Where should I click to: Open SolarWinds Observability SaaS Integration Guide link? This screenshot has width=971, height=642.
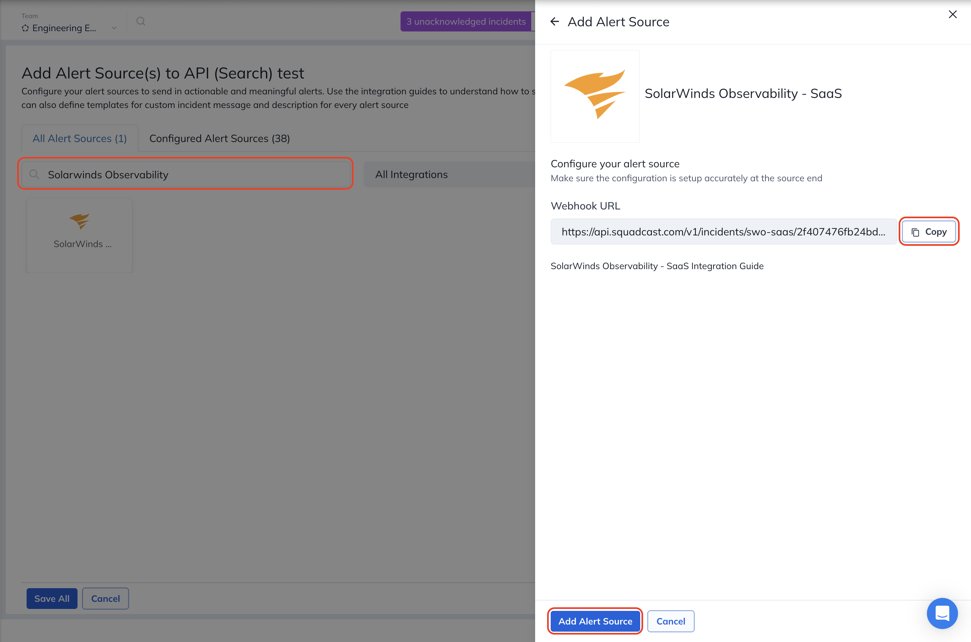[657, 266]
